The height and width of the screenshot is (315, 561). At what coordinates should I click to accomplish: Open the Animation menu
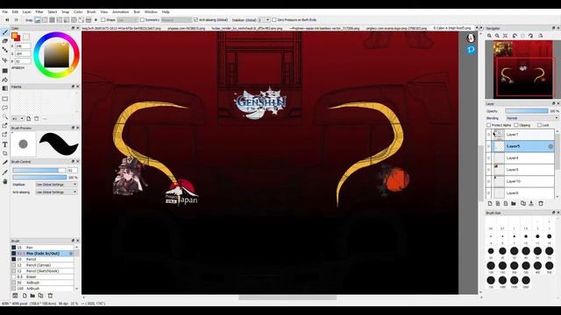point(121,11)
